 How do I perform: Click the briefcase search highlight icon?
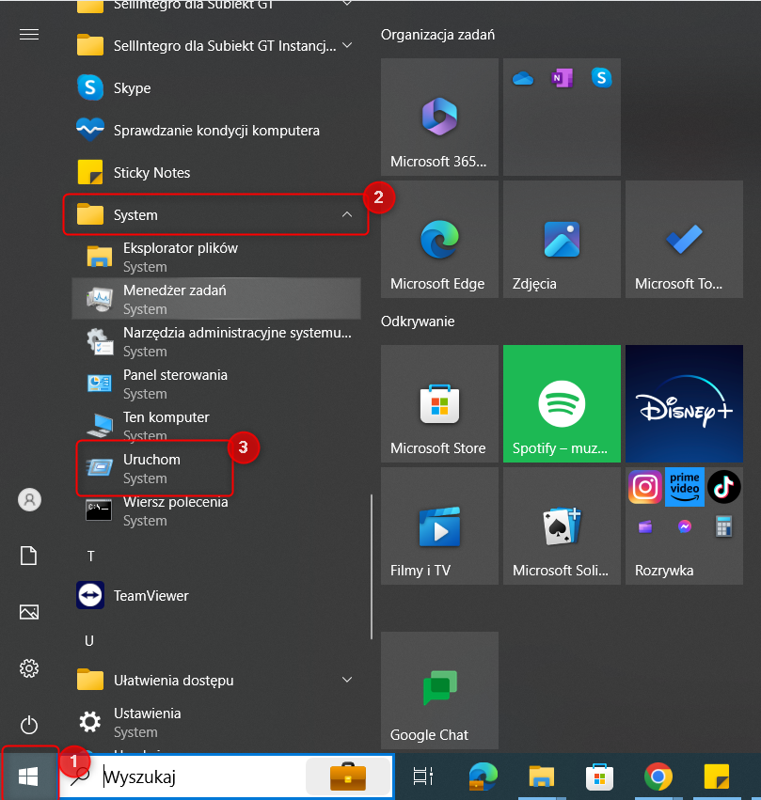(348, 776)
